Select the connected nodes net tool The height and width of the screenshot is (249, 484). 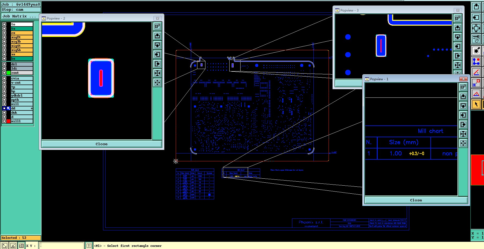476,62
